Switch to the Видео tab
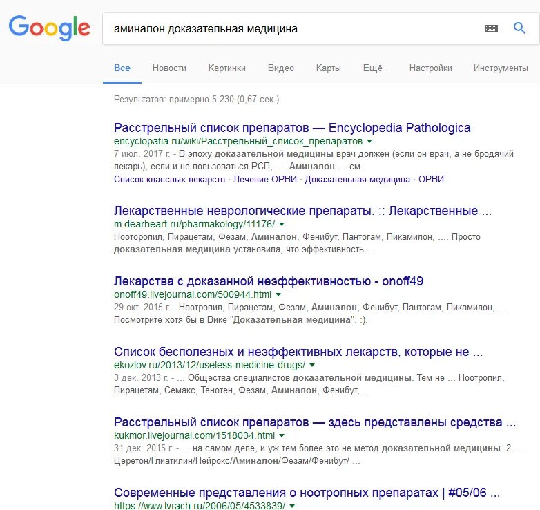The width and height of the screenshot is (540, 510). (x=280, y=68)
